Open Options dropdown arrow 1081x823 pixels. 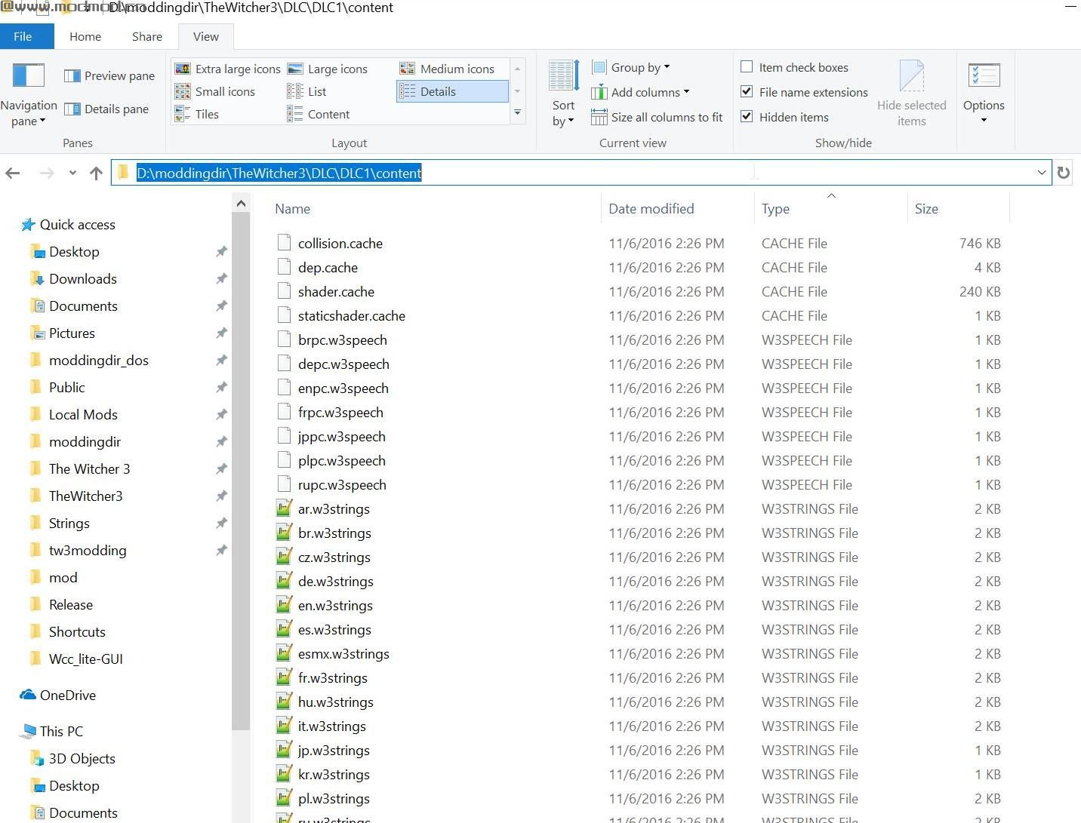click(x=984, y=120)
